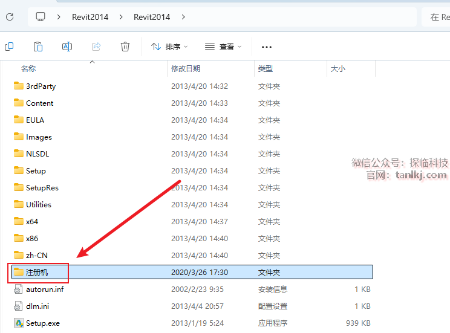Click the first Revit2014 breadcrumb segment
The height and width of the screenshot is (333, 450).
[90, 17]
